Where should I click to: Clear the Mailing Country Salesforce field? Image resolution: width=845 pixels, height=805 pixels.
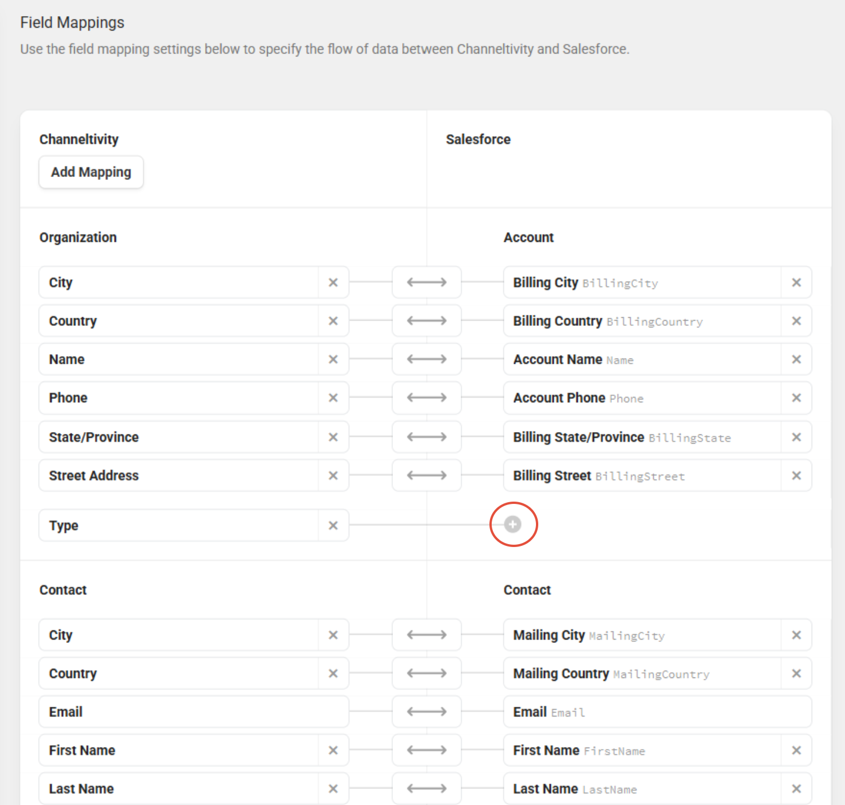tap(796, 673)
